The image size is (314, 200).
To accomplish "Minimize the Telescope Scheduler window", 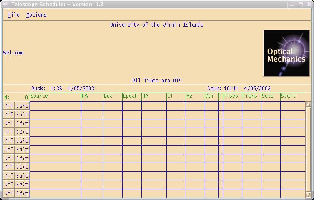I will click(x=291, y=4).
